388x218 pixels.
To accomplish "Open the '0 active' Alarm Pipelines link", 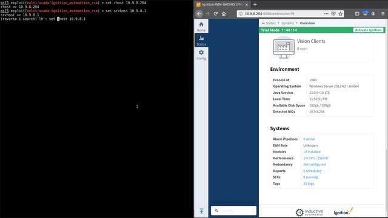I will (309, 139).
